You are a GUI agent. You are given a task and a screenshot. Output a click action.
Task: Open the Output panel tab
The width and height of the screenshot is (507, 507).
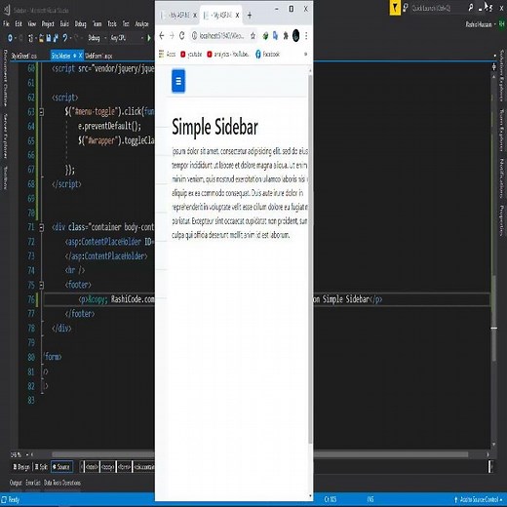(x=16, y=483)
